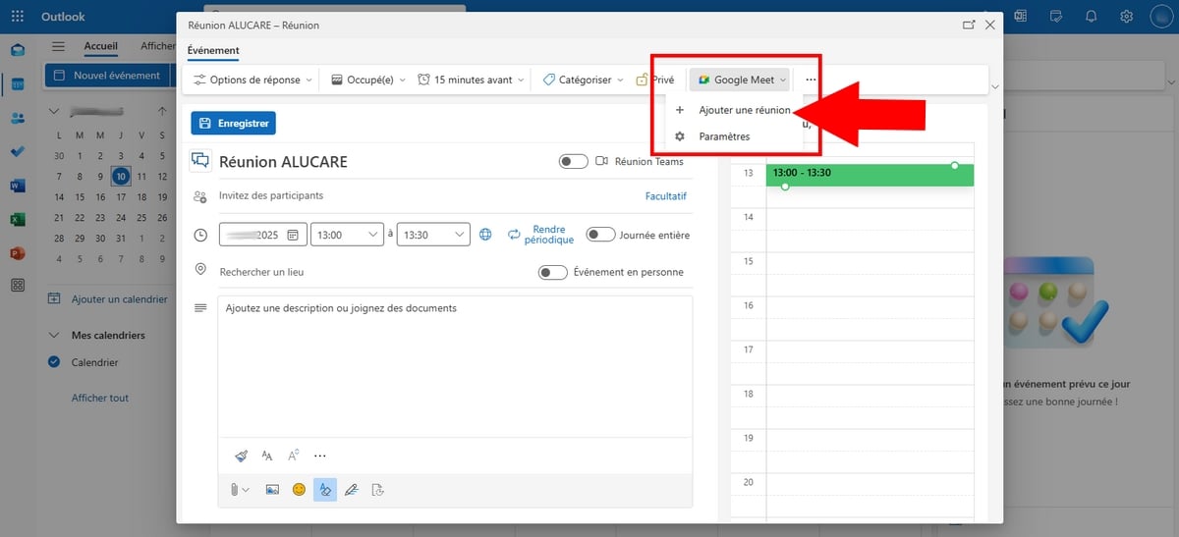The width and height of the screenshot is (1179, 537).
Task: Collapse Mes calendriers section
Action: tap(54, 335)
